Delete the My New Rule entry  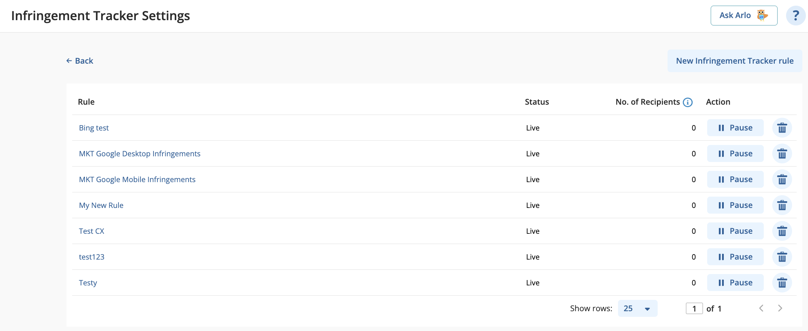pyautogui.click(x=782, y=205)
